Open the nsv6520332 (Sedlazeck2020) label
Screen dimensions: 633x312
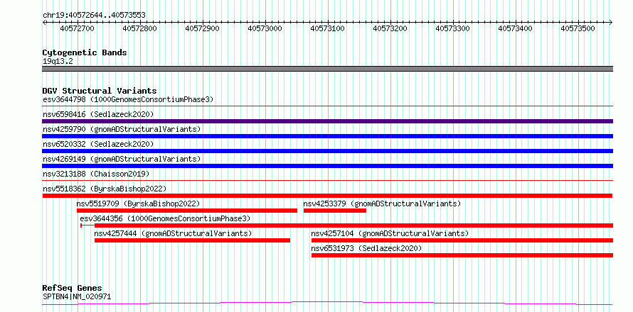tap(98, 144)
